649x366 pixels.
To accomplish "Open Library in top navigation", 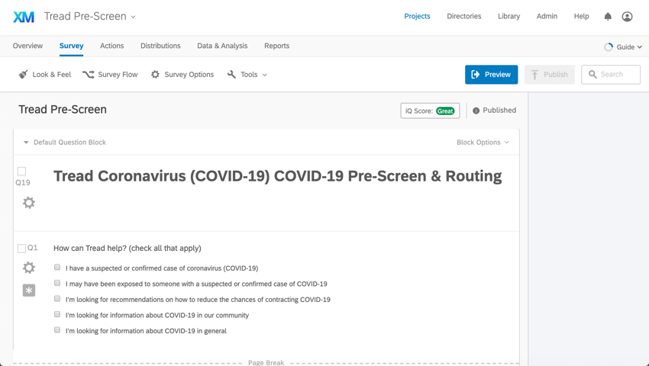I will tap(509, 16).
